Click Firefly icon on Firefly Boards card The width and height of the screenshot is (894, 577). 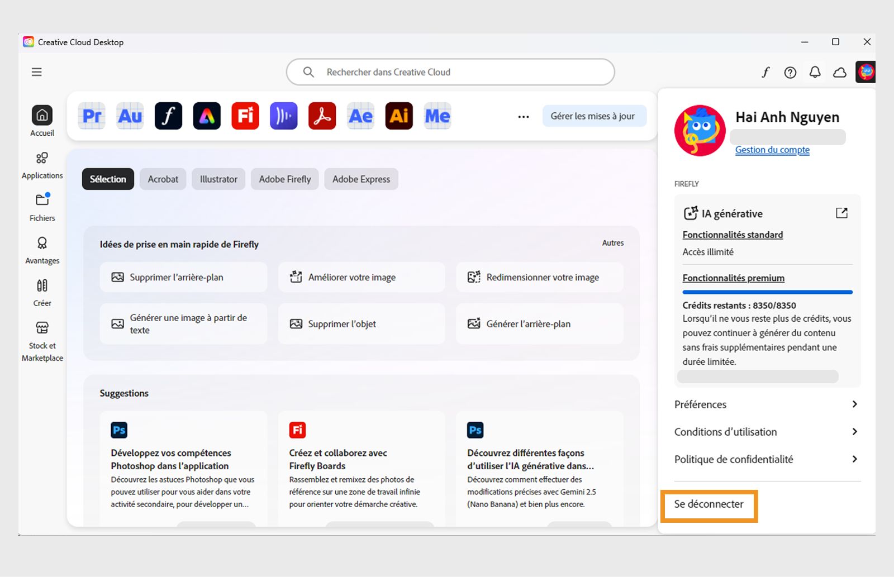point(297,430)
